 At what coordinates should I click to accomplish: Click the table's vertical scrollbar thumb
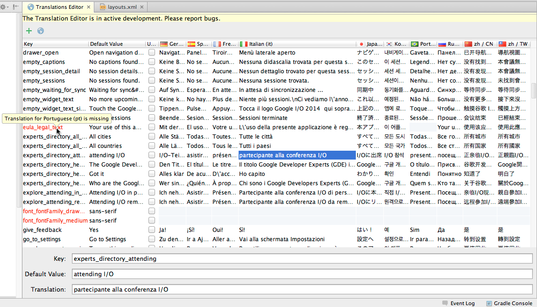(534, 91)
